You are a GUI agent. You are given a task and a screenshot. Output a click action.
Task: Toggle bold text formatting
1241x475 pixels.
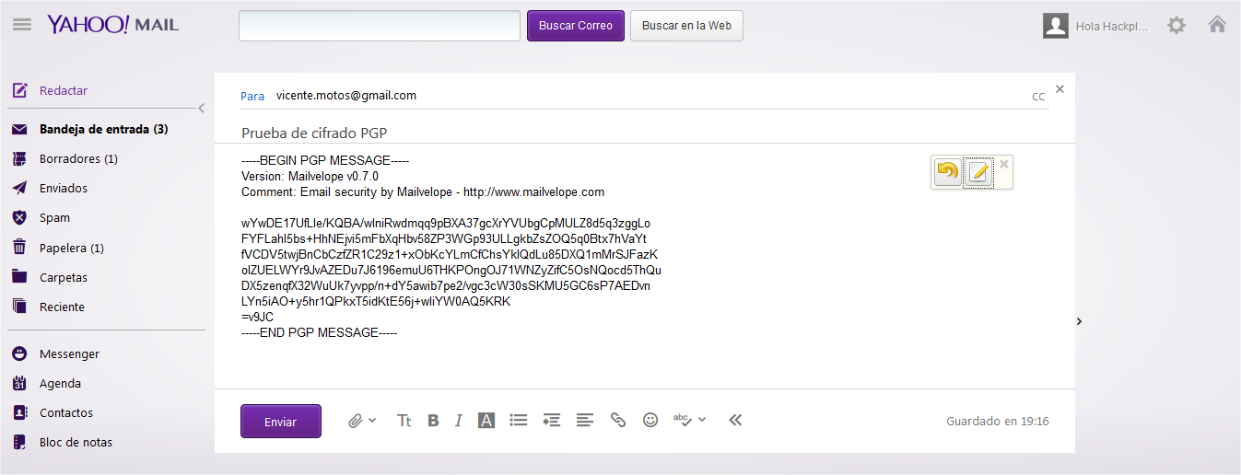[433, 421]
